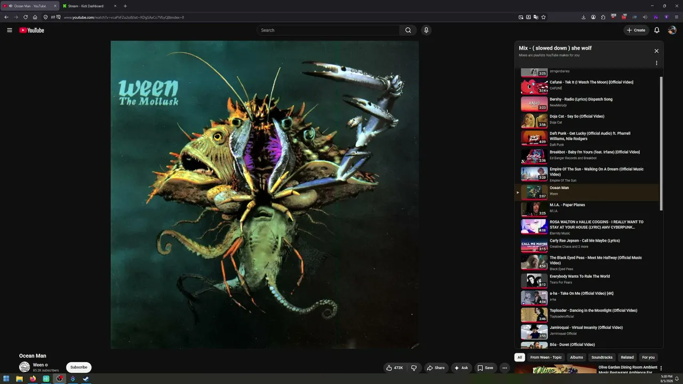Switch to Stream - Kick Dashboard tab

coord(89,6)
